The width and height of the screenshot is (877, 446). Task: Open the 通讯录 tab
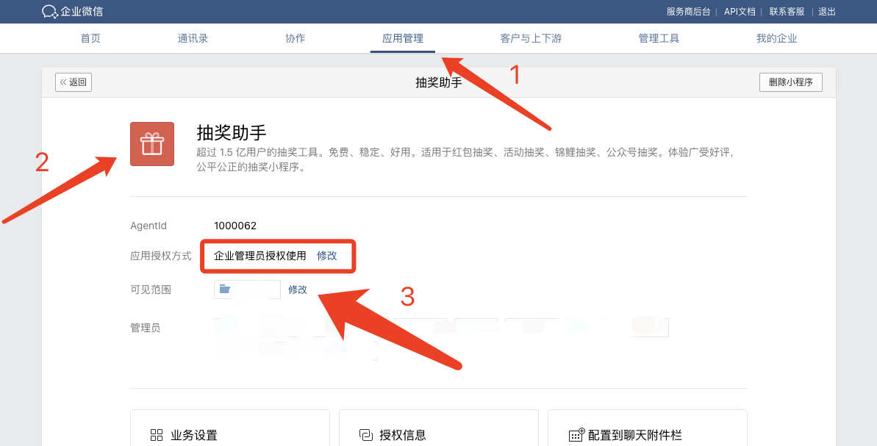(193, 38)
